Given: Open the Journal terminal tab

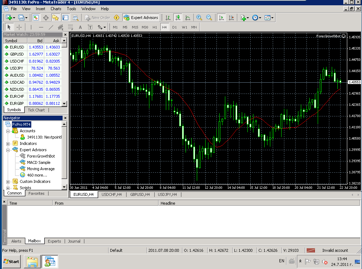Looking at the screenshot, I should (74, 241).
